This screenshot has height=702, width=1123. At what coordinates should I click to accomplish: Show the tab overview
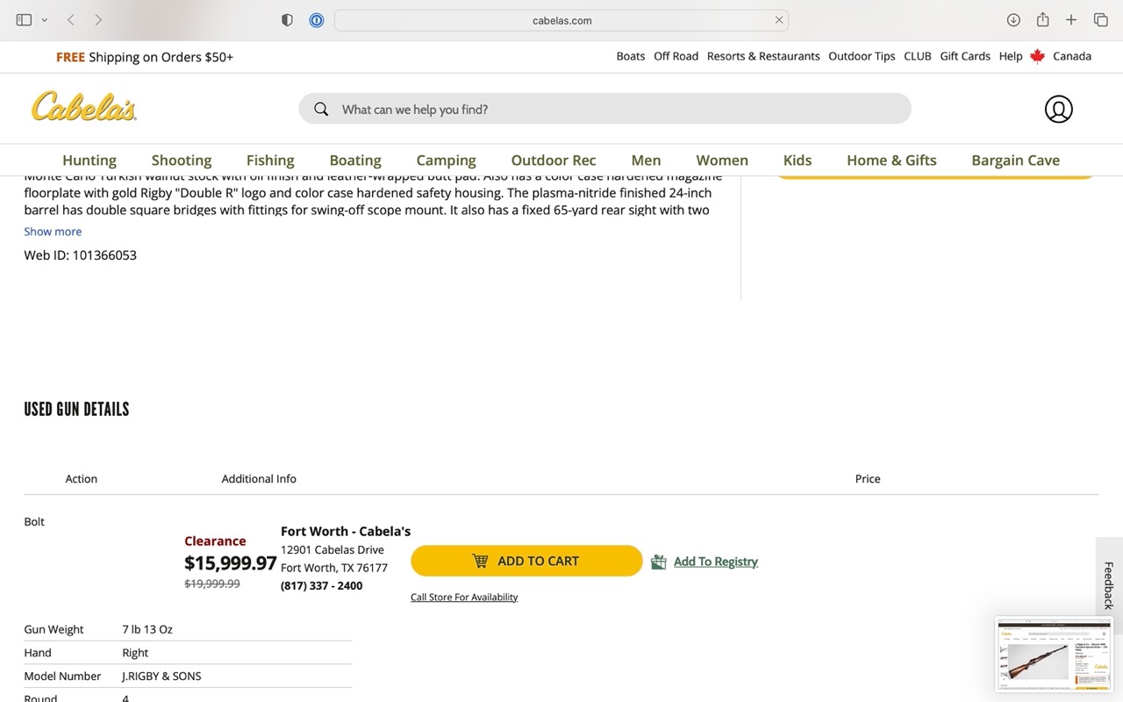pos(1100,19)
